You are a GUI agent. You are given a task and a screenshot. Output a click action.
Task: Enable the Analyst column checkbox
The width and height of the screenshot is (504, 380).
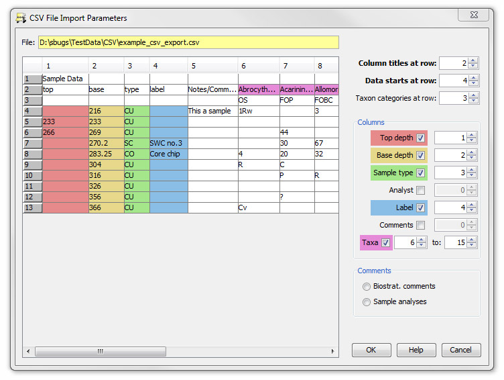[x=420, y=190]
